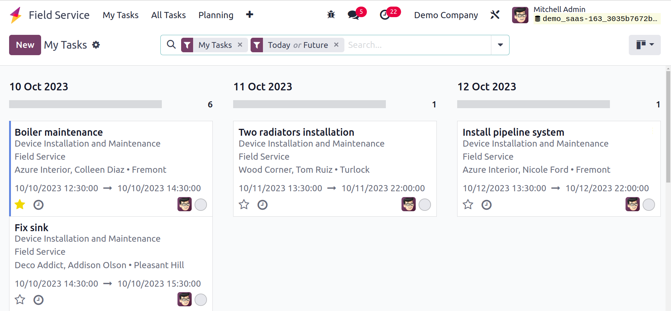This screenshot has height=311, width=671.
Task: Open the My Tasks settings gear
Action: [x=96, y=45]
